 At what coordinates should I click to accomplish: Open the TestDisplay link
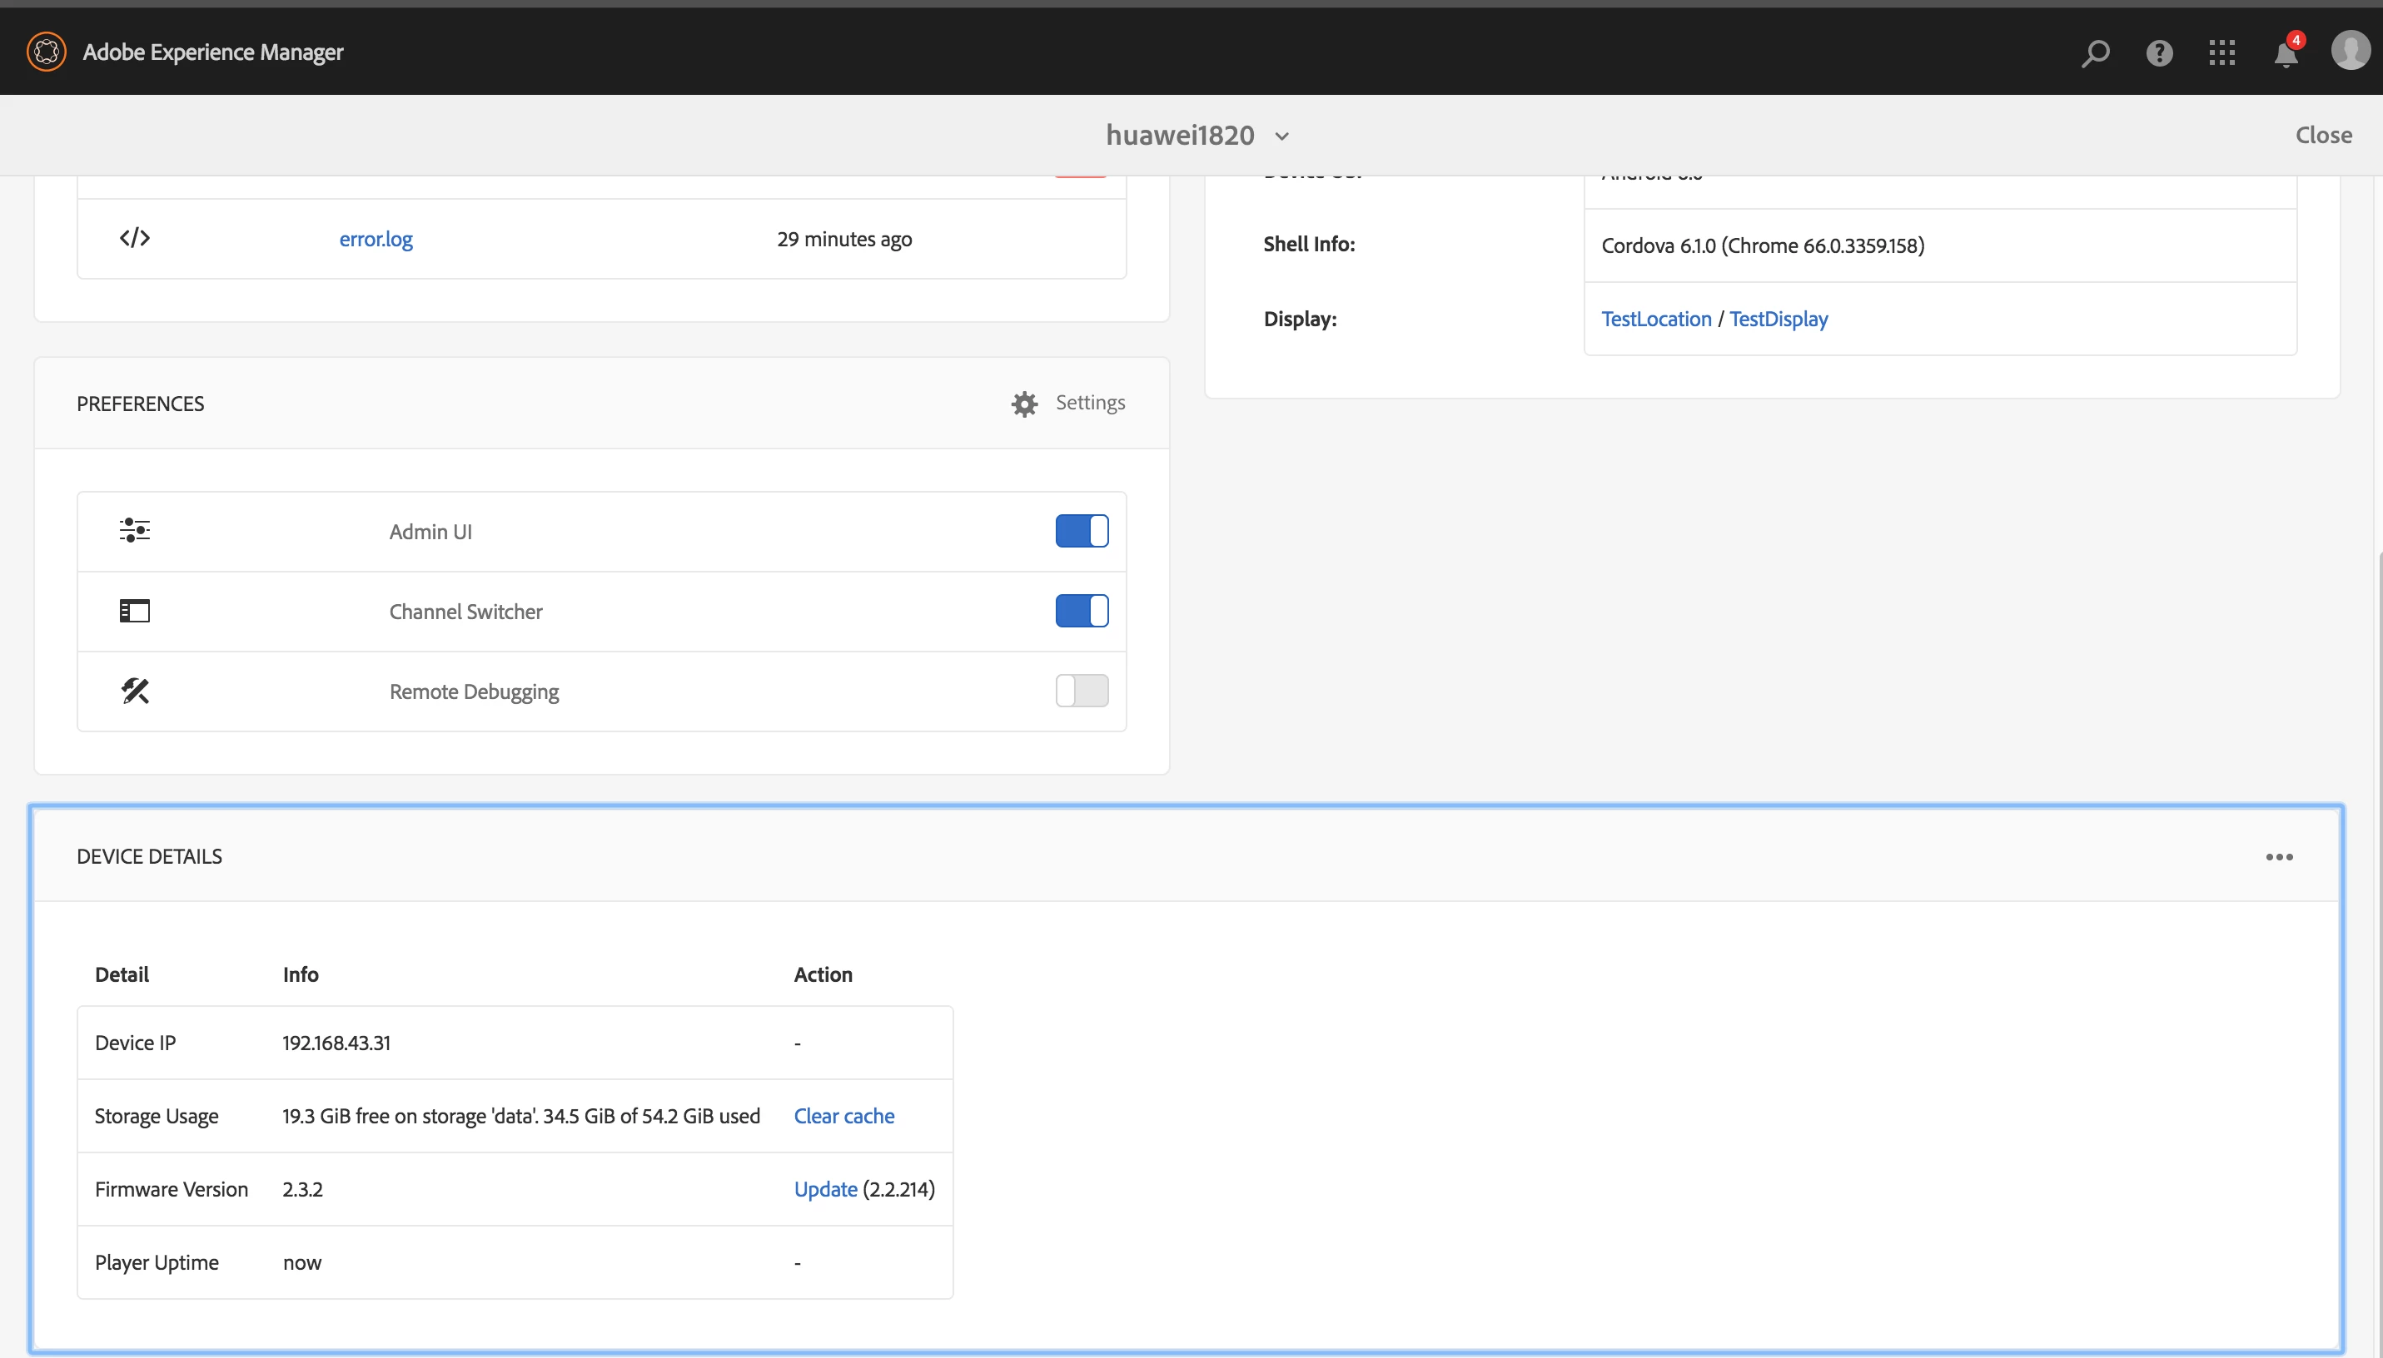tap(1779, 319)
